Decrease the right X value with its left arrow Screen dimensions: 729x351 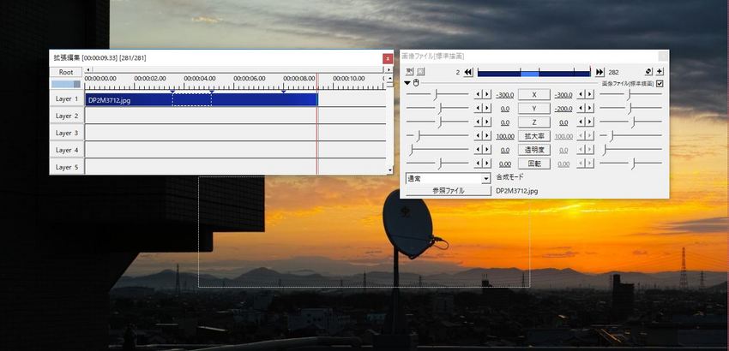coord(581,95)
